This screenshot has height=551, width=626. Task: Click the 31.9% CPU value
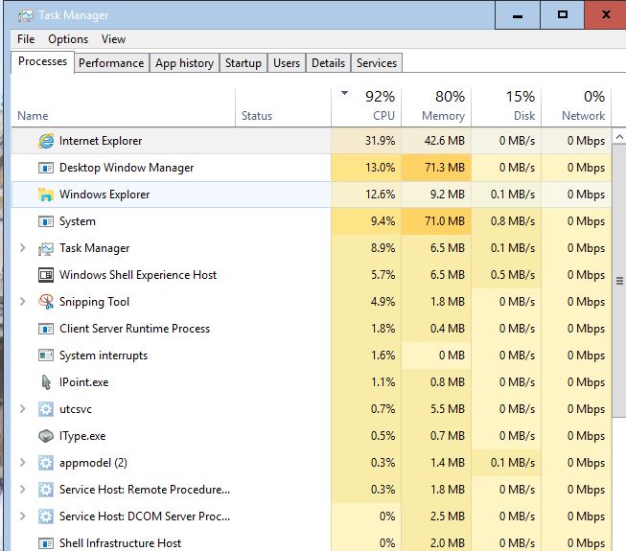pos(380,141)
